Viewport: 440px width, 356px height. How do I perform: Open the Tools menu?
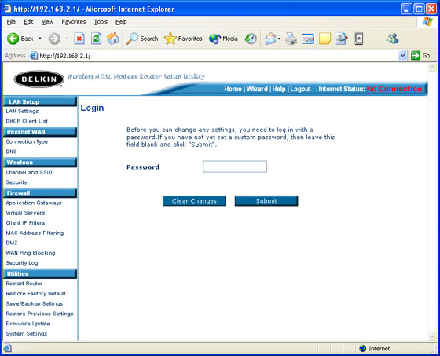[101, 22]
